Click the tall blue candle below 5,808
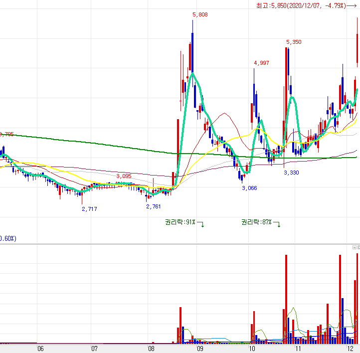 pyautogui.click(x=192, y=53)
